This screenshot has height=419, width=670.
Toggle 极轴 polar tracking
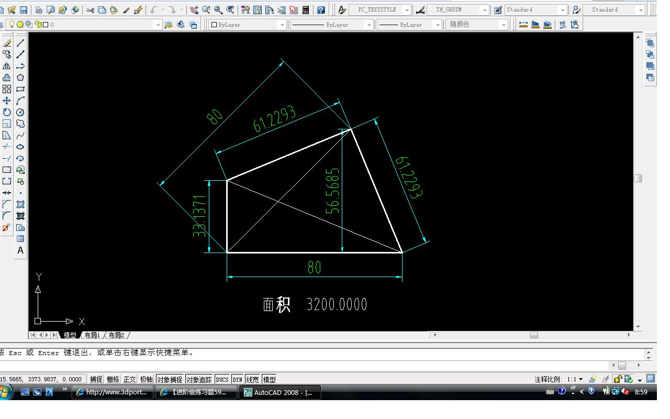click(x=147, y=379)
